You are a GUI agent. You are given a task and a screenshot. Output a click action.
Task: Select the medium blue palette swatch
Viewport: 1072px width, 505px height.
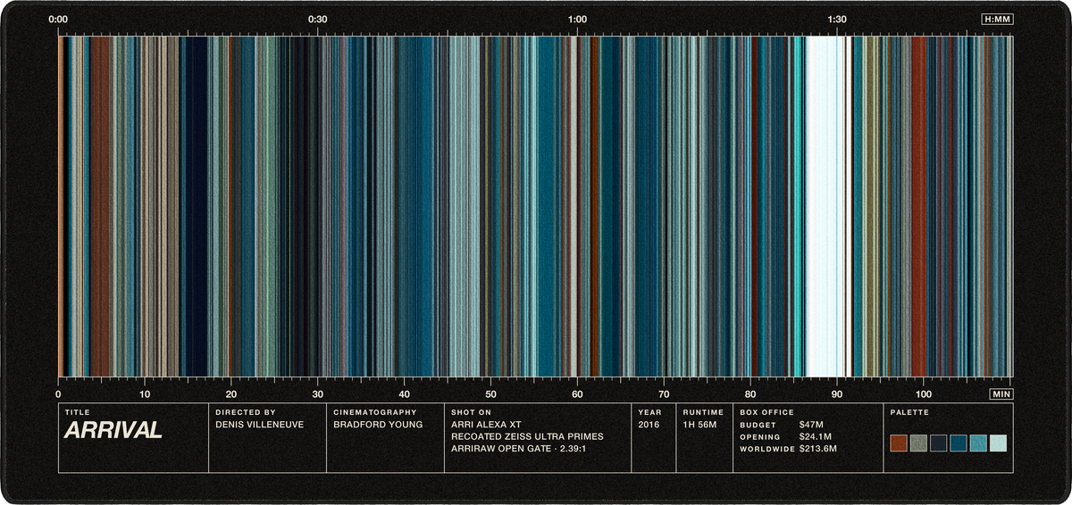point(979,443)
